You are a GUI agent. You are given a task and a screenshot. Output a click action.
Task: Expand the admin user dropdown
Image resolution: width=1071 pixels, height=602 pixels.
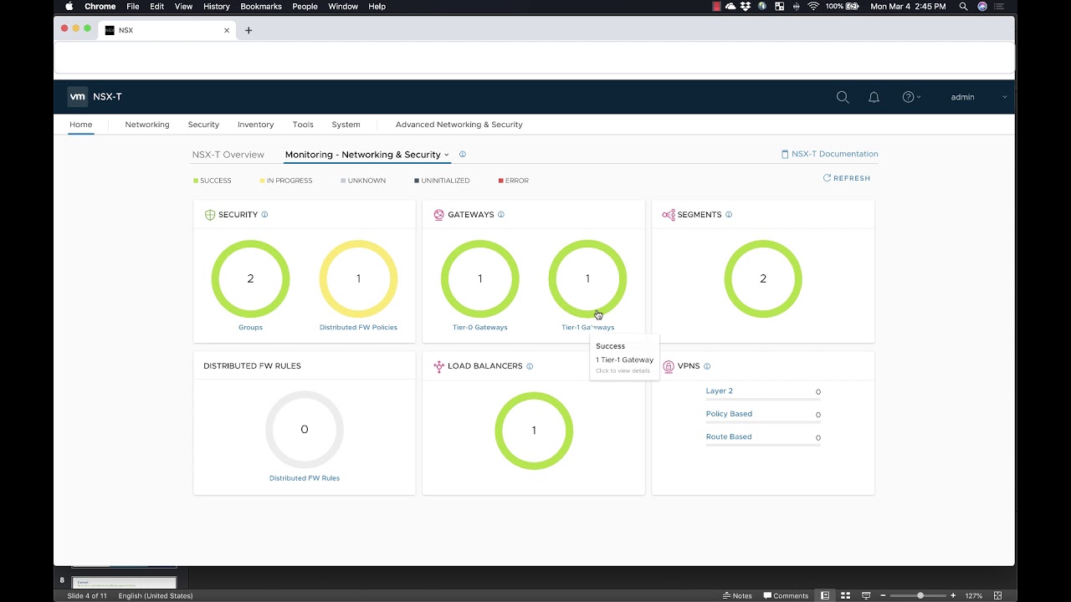tap(978, 97)
